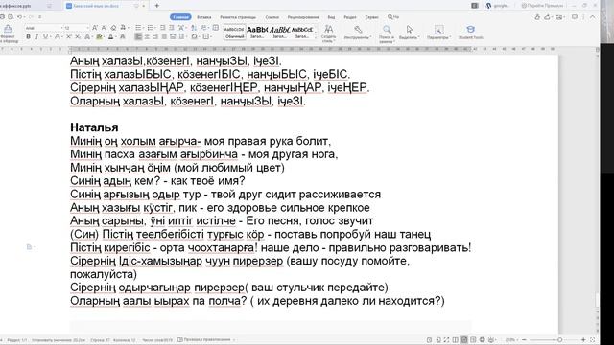
Task: Open the Параметры settings dropdown
Action: pos(439,33)
